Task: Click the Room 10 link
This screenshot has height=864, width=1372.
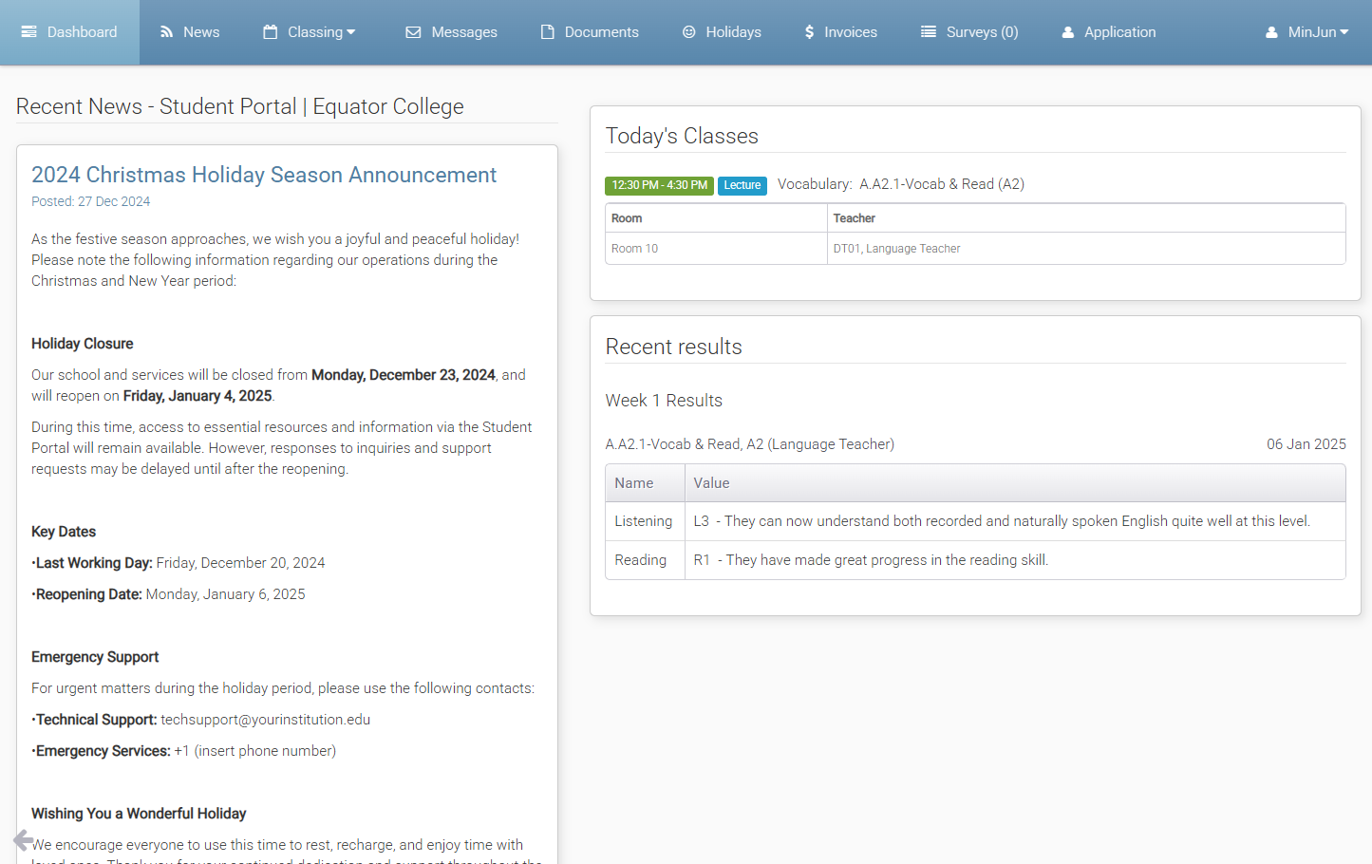Action: point(634,249)
